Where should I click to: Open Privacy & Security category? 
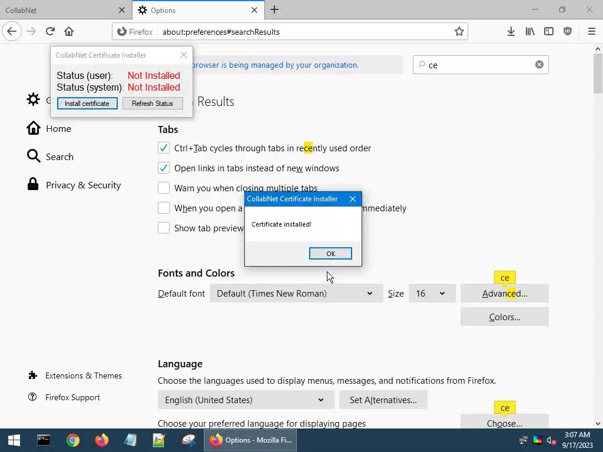74,185
